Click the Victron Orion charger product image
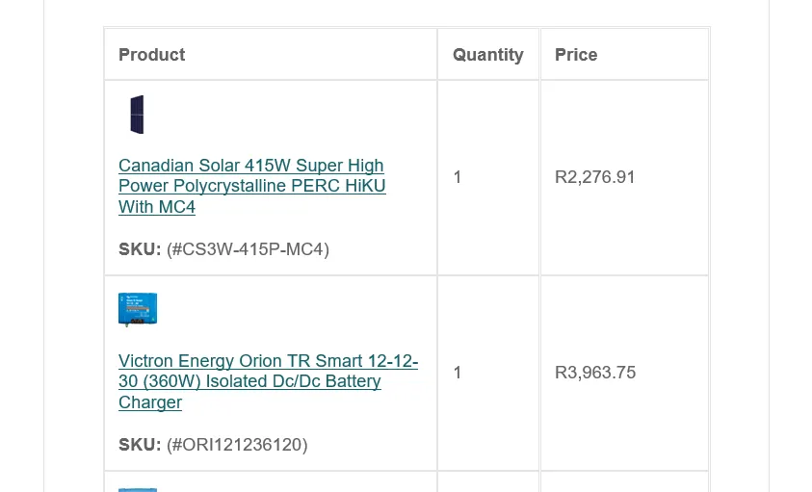Viewport: 812px width, 492px height. (138, 310)
